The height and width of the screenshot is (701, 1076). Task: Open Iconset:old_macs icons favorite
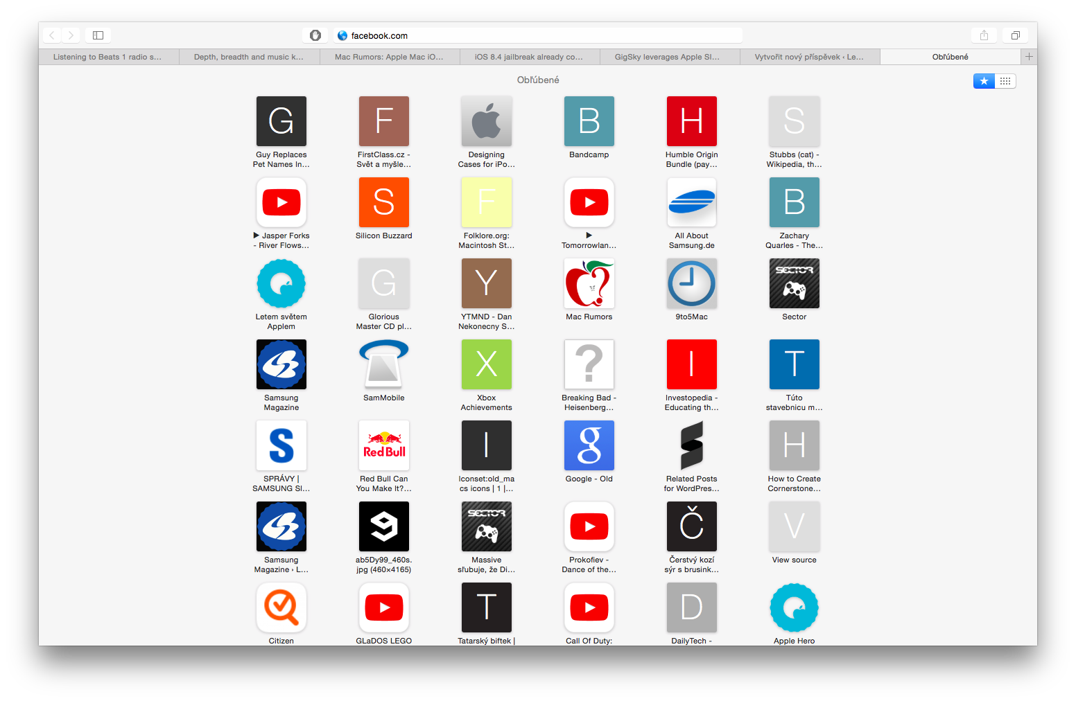(487, 445)
